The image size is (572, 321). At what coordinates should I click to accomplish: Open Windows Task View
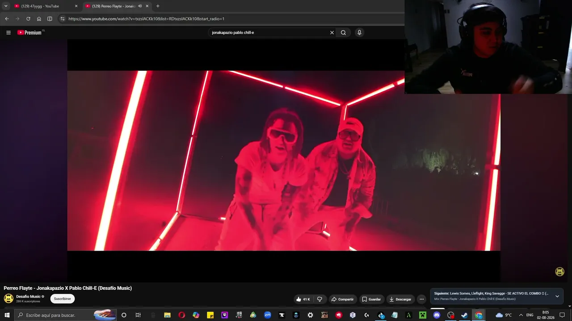[x=138, y=315]
